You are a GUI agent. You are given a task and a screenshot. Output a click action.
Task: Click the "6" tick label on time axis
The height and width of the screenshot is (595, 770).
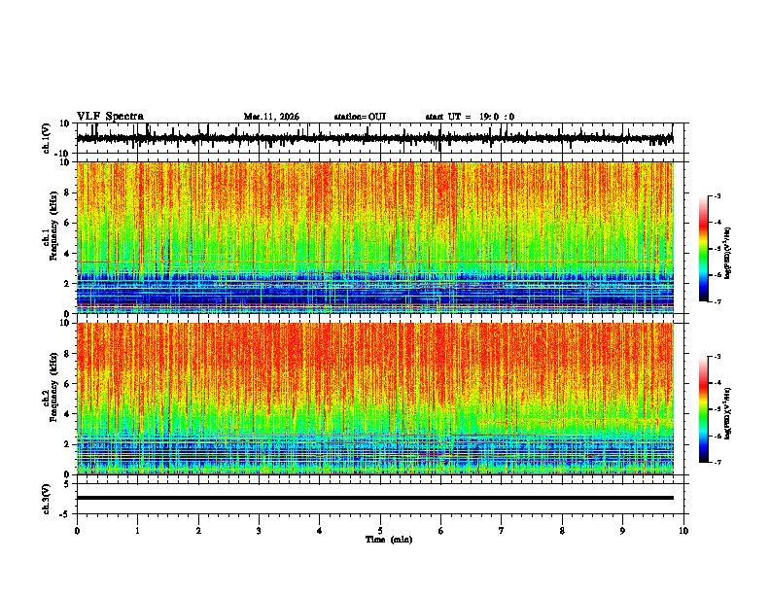click(441, 531)
